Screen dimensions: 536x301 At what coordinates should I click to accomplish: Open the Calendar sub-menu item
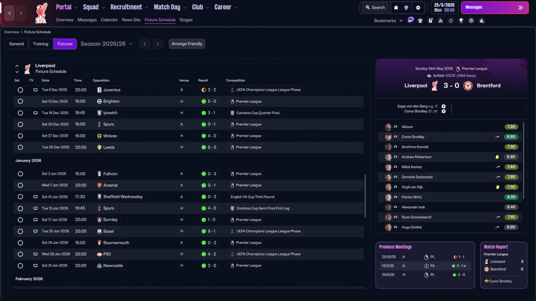click(109, 20)
